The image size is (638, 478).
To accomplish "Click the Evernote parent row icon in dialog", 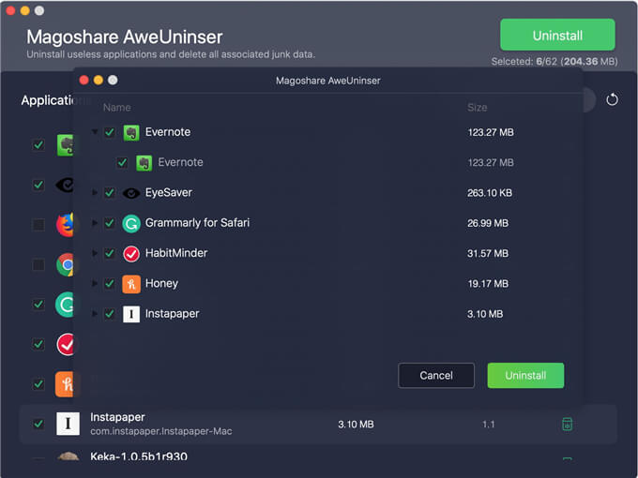I will tap(131, 132).
